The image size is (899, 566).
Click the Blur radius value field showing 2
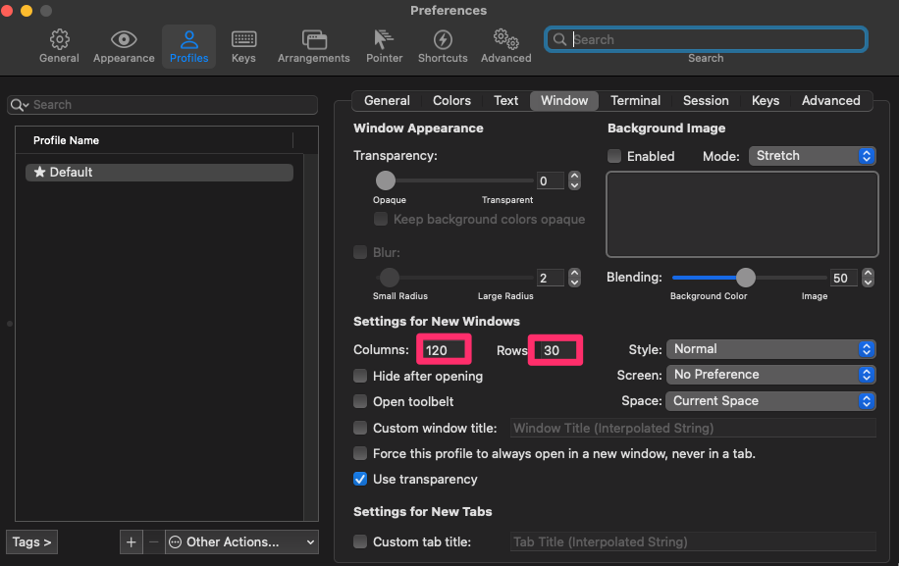[551, 278]
